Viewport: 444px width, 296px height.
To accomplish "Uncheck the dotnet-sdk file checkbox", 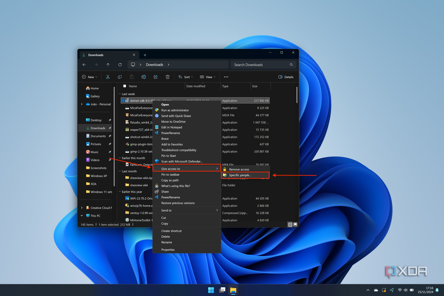I will click(123, 101).
